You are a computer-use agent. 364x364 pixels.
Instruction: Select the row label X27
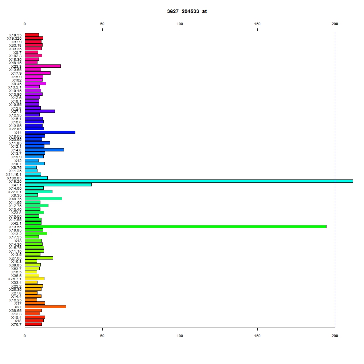pyautogui.click(x=18, y=307)
